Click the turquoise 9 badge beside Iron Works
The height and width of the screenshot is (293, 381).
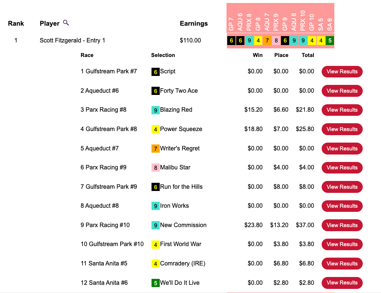click(156, 206)
